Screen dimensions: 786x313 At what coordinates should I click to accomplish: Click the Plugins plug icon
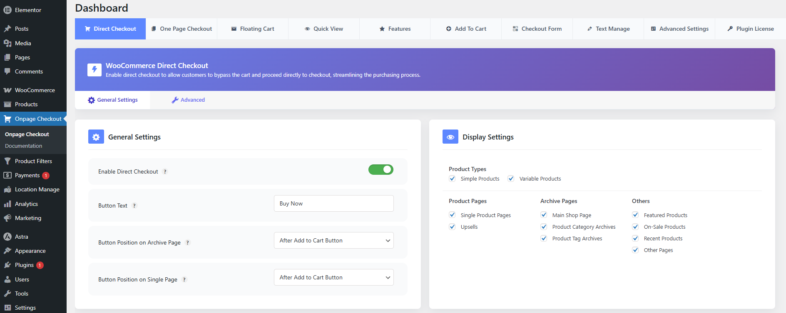[x=7, y=265]
